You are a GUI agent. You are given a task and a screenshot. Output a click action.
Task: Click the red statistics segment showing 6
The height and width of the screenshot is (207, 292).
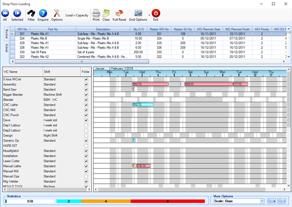167,201
